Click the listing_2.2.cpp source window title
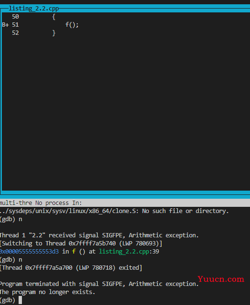Viewport: 250px width, 305px height. tap(34, 9)
